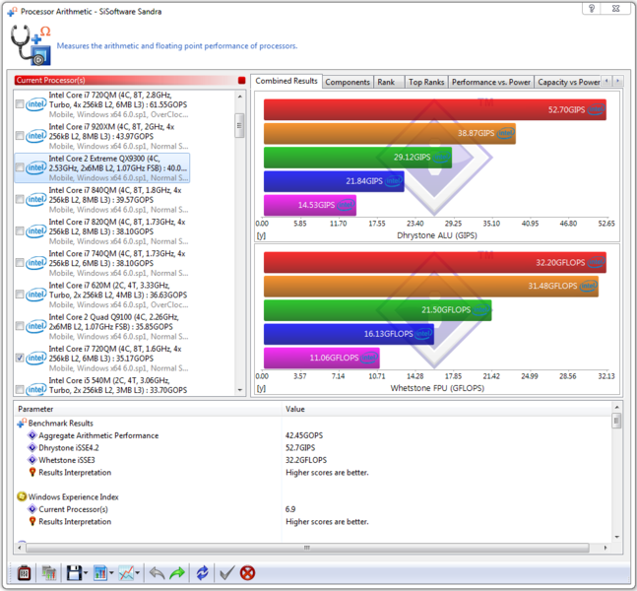Check the Core i7 840QM checkbox
Image resolution: width=637 pixels, height=591 pixels.
20,199
